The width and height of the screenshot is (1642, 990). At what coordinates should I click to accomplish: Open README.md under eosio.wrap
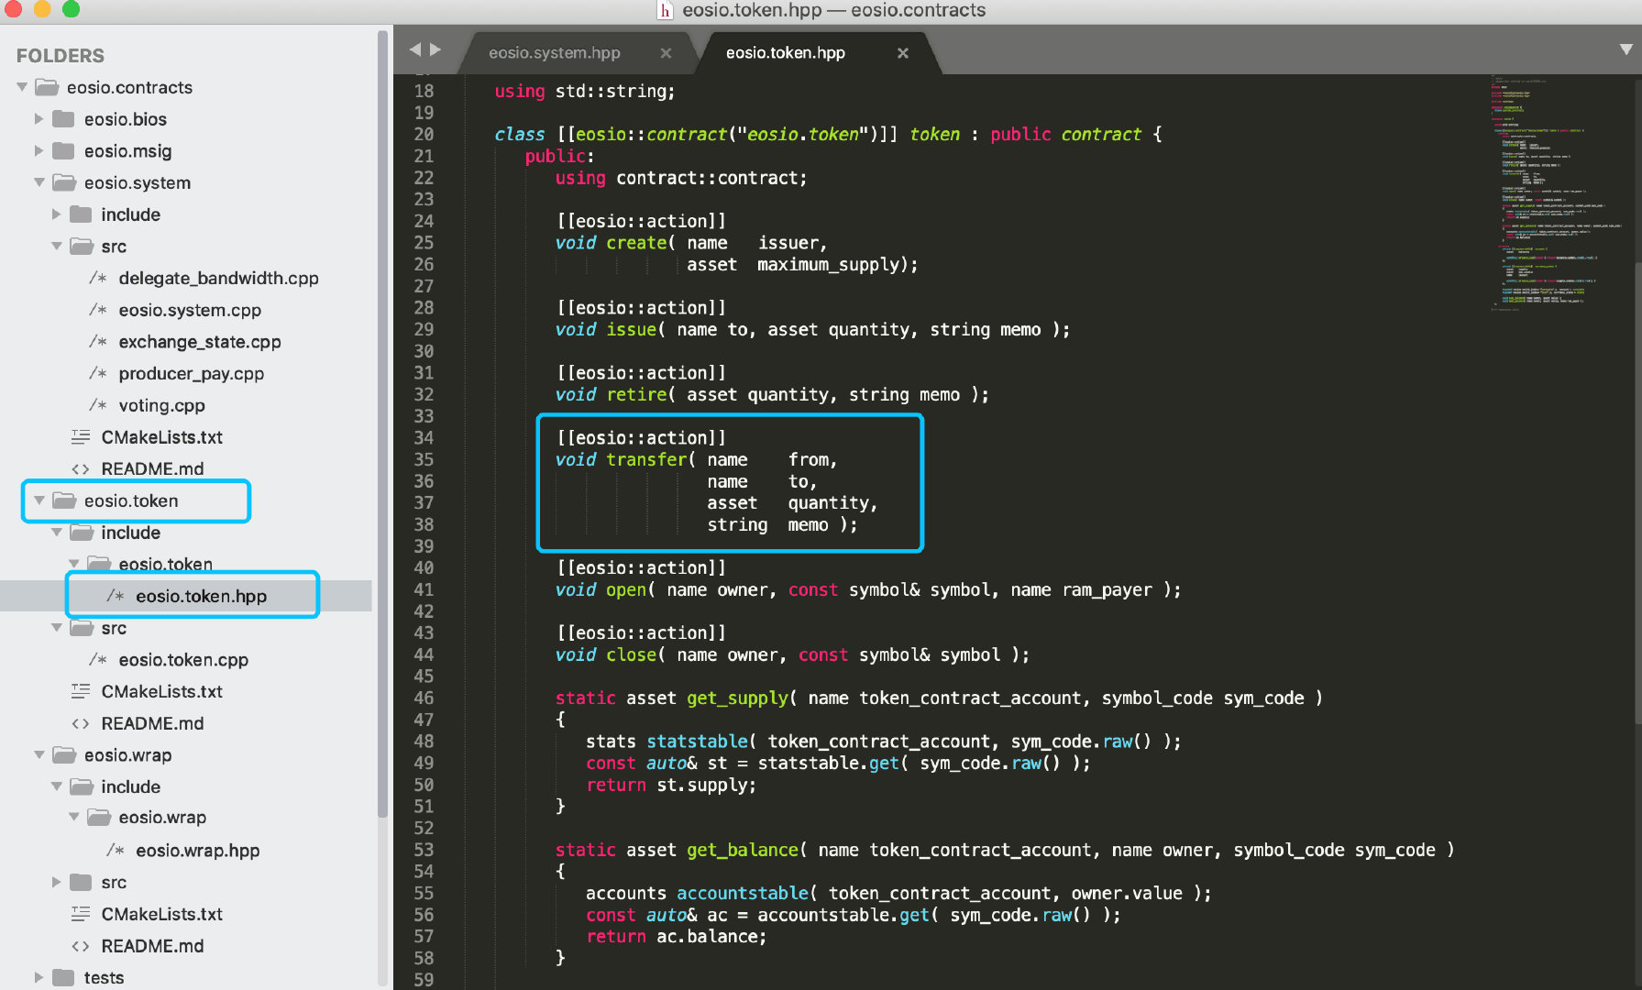pos(152,945)
